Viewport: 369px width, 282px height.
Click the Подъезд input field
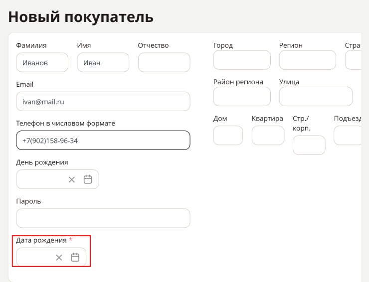pyautogui.click(x=348, y=136)
